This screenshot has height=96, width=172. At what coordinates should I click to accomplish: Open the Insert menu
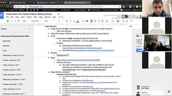[23, 17]
